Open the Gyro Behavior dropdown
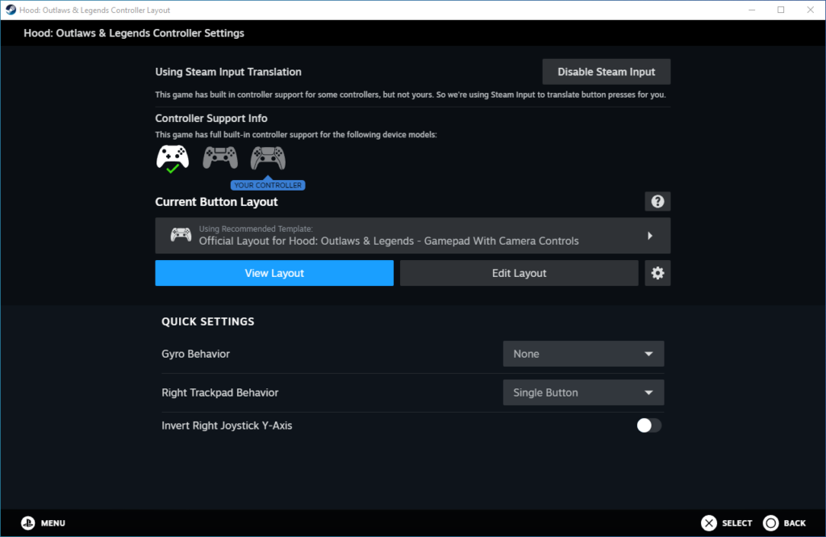Viewport: 826px width, 537px height. [x=583, y=354]
